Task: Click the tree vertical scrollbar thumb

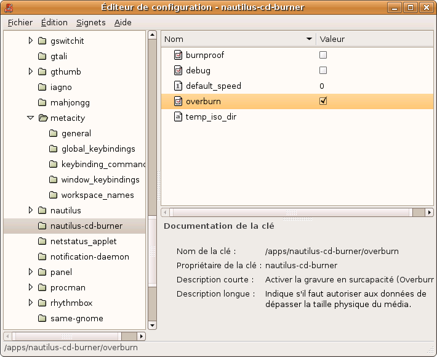Action: point(152,250)
